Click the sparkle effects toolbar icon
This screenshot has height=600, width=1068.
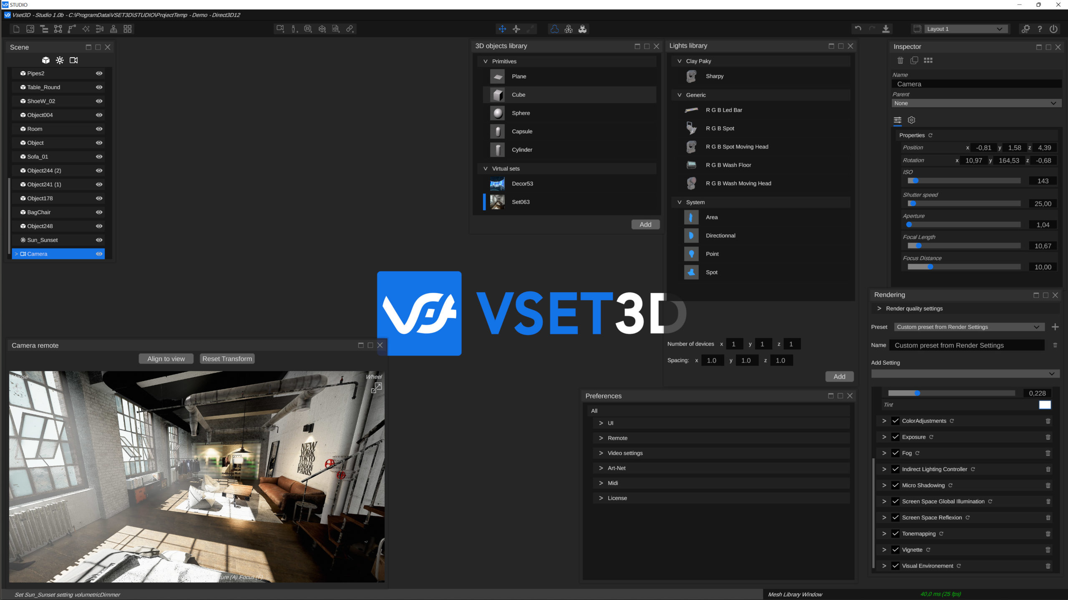[86, 29]
